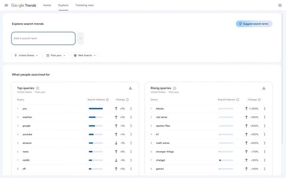
Task: Select the 'math solver' rising query
Action: (163, 143)
